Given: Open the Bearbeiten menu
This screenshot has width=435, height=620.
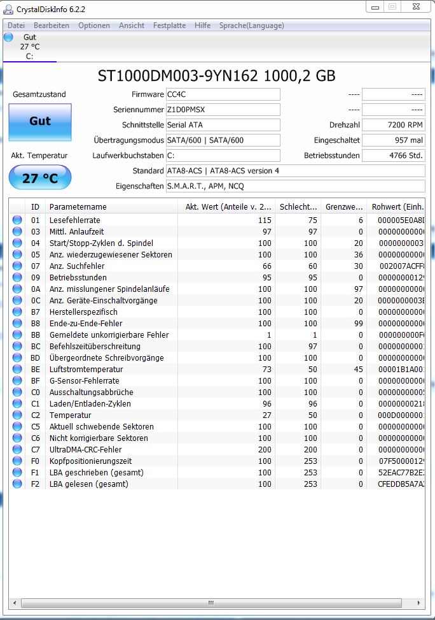Looking at the screenshot, I should pos(52,25).
